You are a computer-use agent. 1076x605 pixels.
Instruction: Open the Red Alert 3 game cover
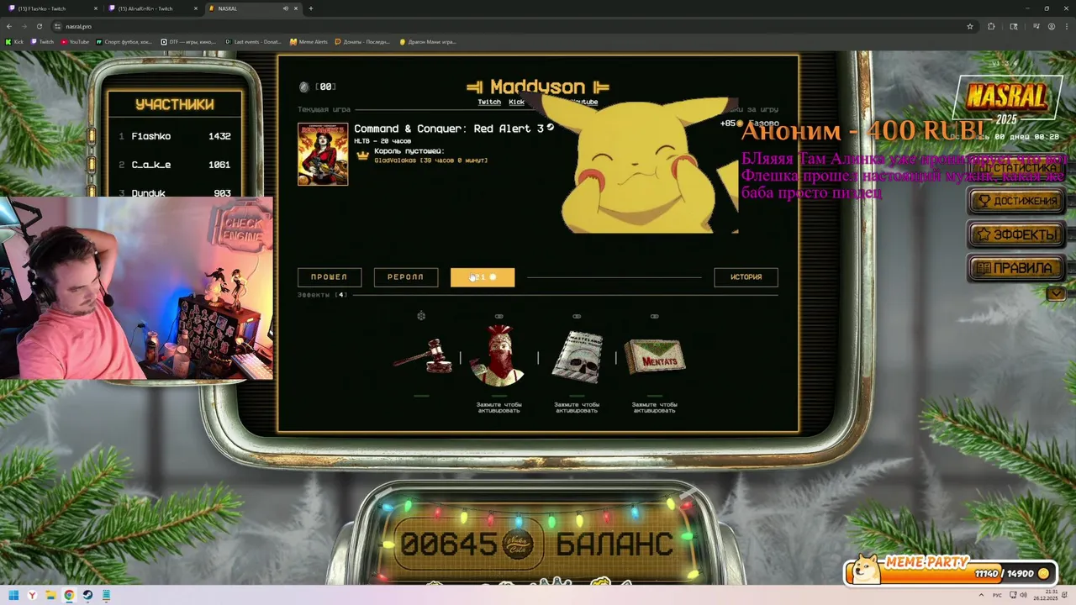pyautogui.click(x=323, y=154)
